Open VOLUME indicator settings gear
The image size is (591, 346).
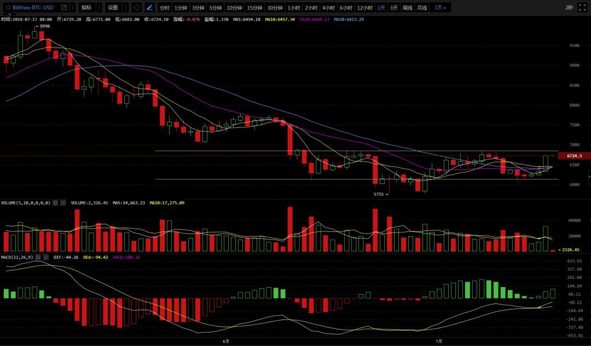click(55, 202)
